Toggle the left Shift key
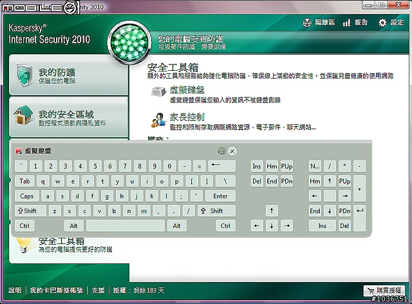Image resolution: width=412 pixels, height=304 pixels. coord(30,211)
